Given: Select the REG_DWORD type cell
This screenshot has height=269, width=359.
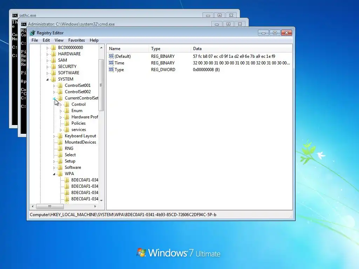Looking at the screenshot, I should click(163, 70).
